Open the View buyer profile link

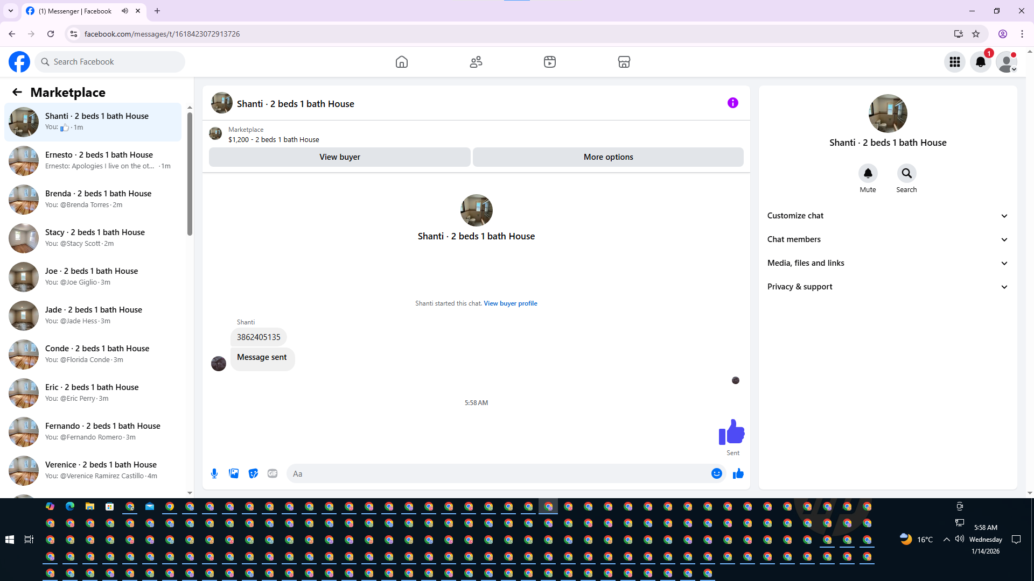(510, 303)
